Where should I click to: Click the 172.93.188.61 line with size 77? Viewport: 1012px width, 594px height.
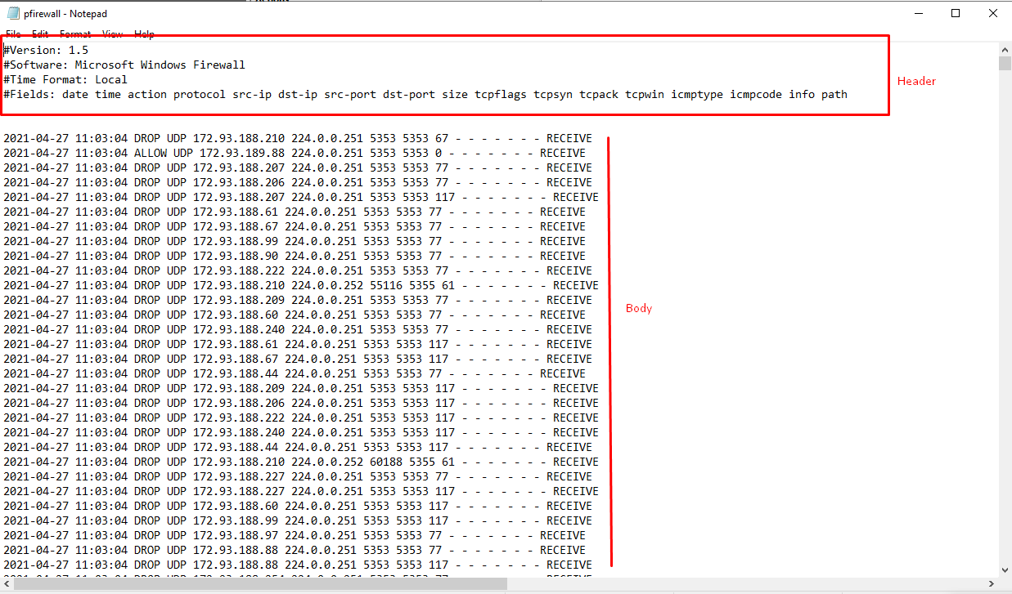point(295,212)
